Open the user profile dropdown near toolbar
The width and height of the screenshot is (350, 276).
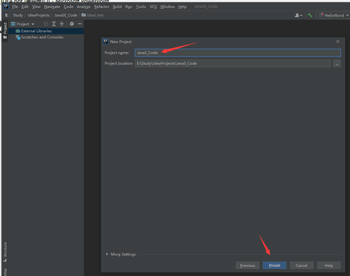298,15
